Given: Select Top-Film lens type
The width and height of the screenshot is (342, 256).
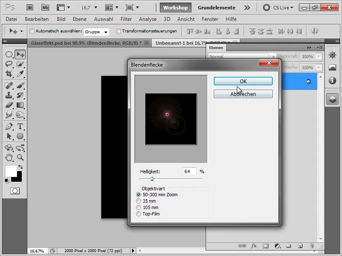Looking at the screenshot, I should (x=139, y=214).
